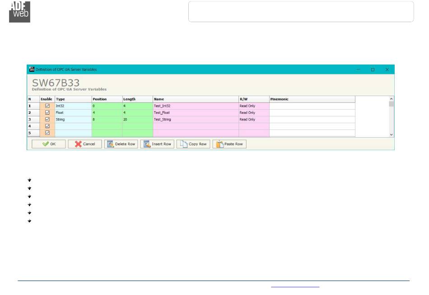Click the R/W column header

coord(254,99)
